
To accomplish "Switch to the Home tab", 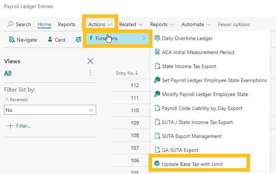I will tap(44, 24).
